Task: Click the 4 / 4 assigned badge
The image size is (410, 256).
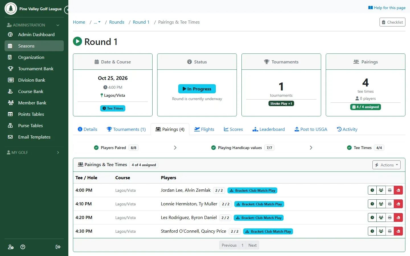Action: point(366,107)
